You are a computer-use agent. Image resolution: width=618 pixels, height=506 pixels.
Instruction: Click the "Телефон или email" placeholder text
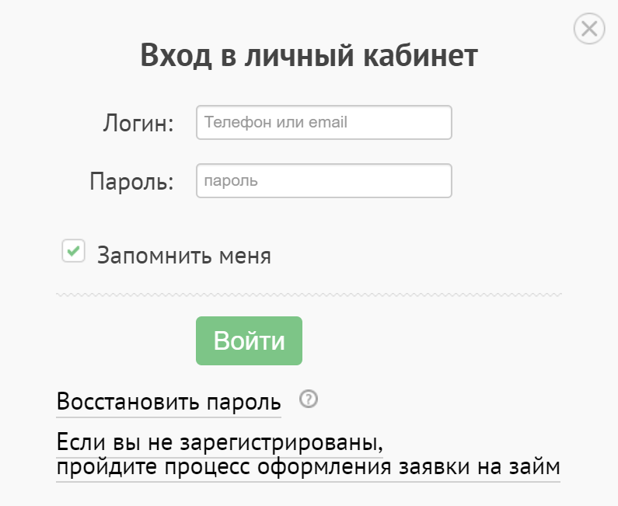[x=276, y=123]
